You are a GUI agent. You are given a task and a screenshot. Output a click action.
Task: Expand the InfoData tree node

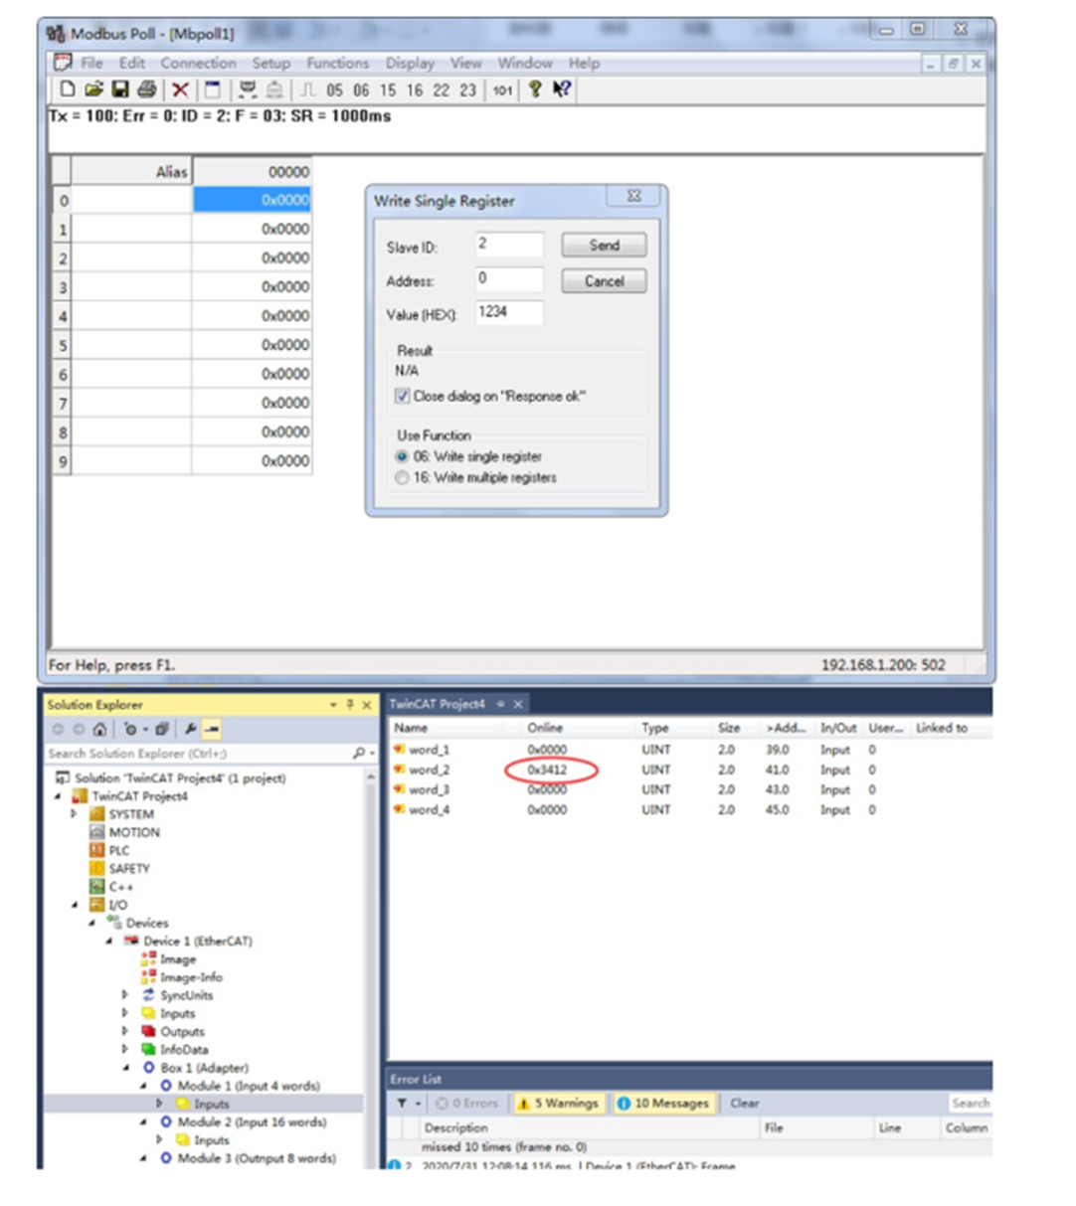pos(125,1049)
